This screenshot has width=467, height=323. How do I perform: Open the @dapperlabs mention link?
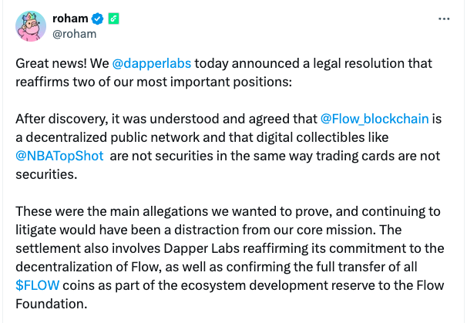[x=152, y=63]
